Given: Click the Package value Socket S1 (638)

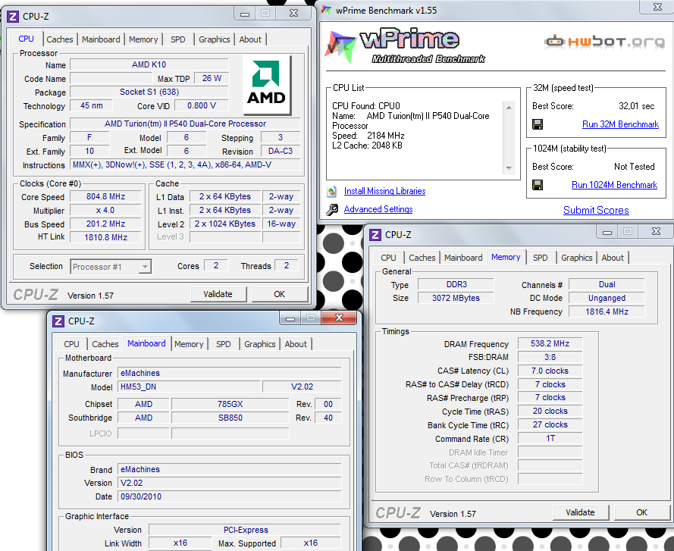Looking at the screenshot, I should 149,92.
